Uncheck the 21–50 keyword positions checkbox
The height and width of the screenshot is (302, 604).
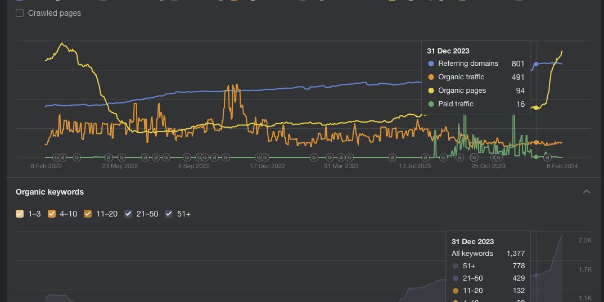click(128, 214)
